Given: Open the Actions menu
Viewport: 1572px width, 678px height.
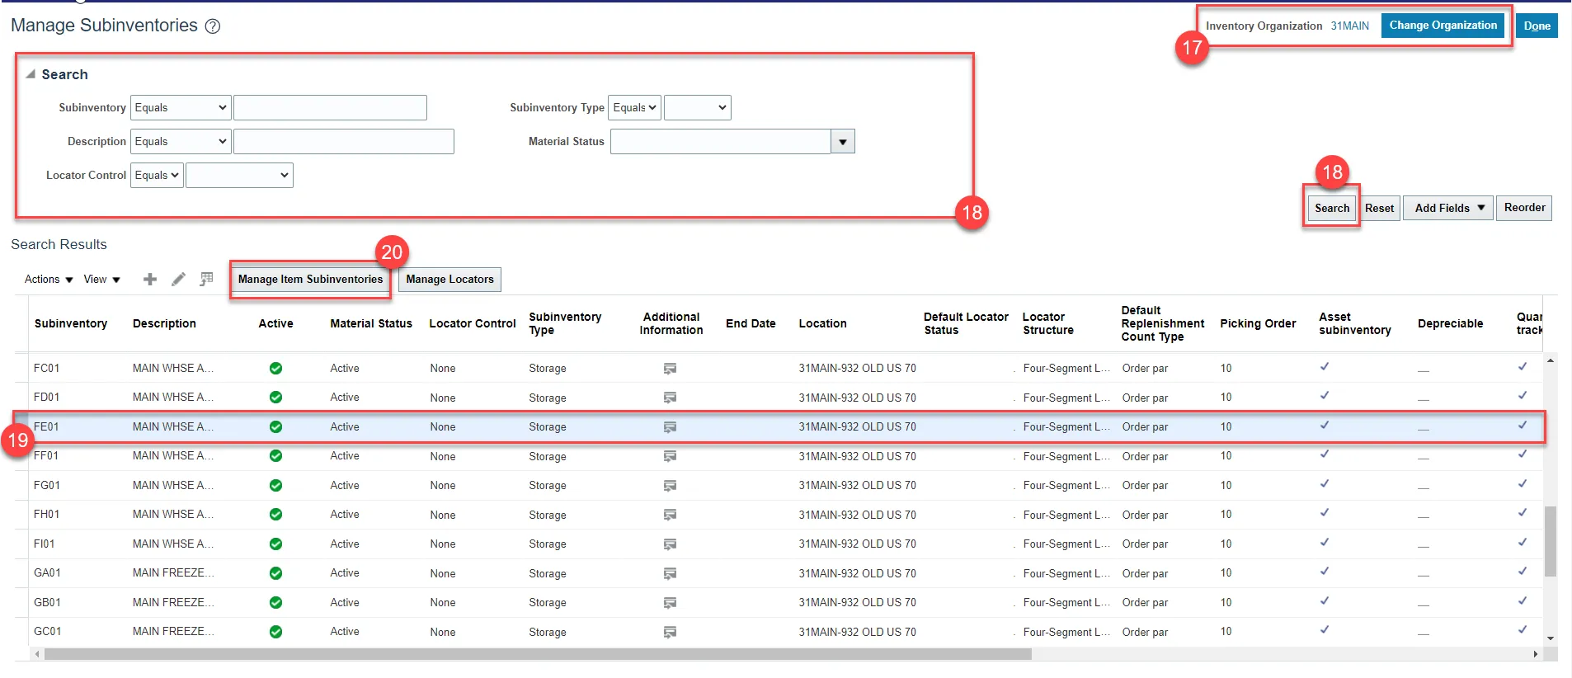Looking at the screenshot, I should coord(49,280).
